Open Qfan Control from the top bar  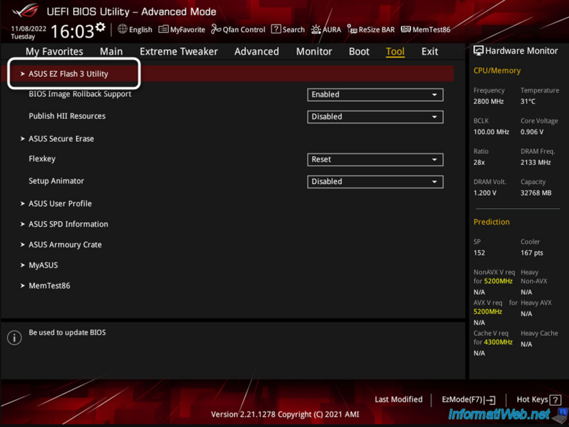coord(238,29)
